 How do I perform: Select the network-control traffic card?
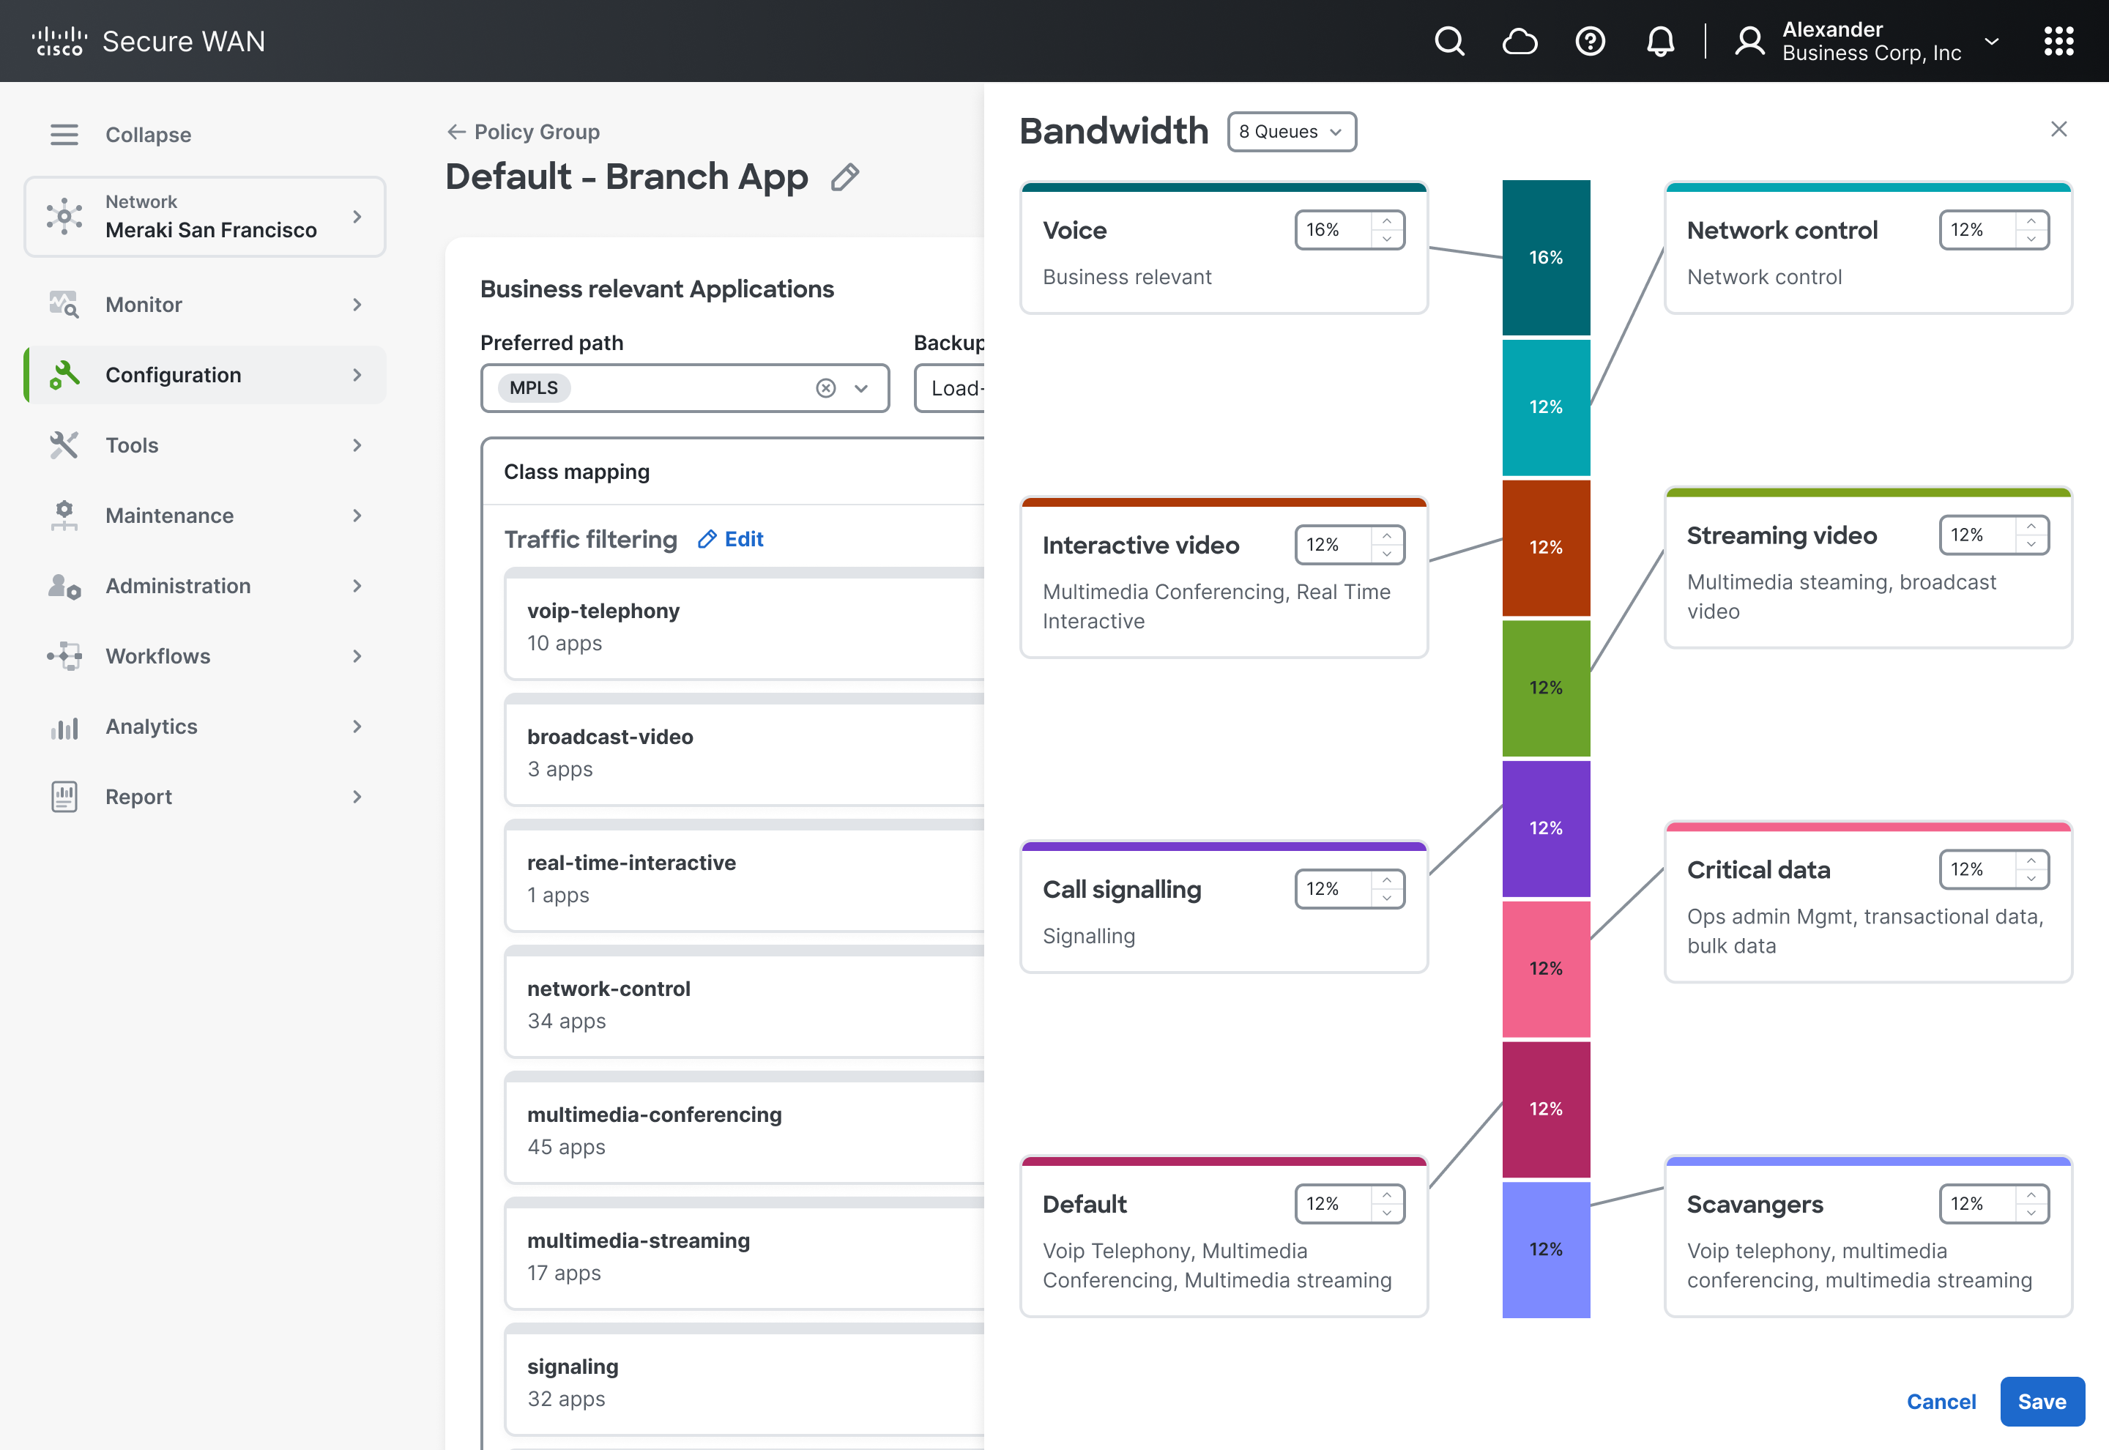click(x=745, y=1002)
